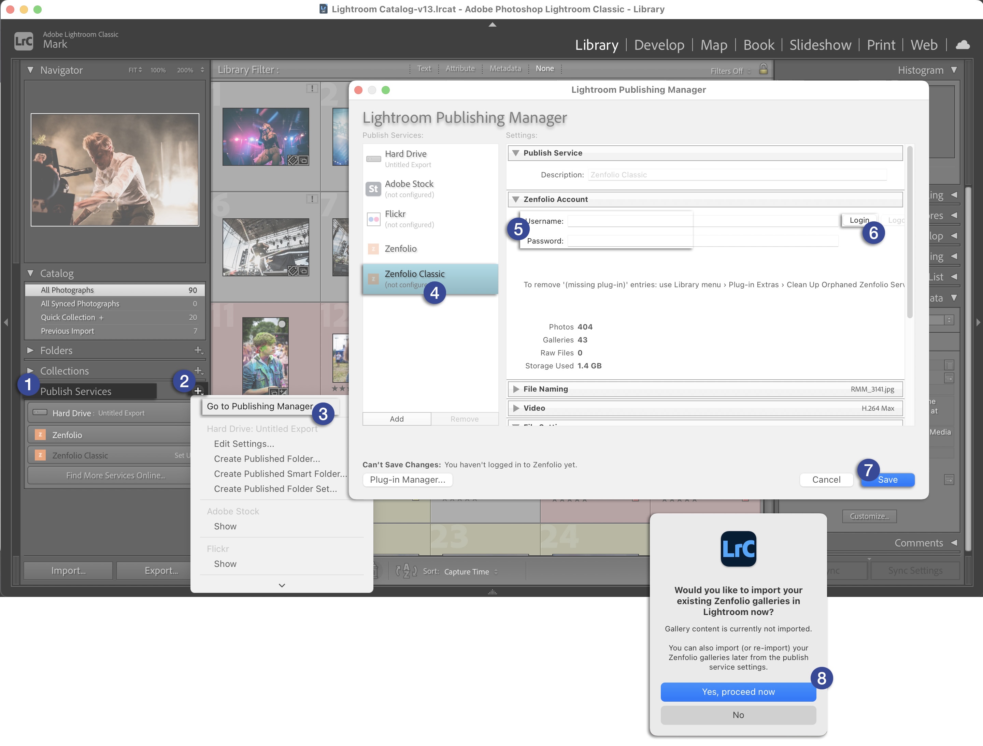Click the badge icon on first concert thumbnail
Image resolution: width=983 pixels, height=746 pixels.
(x=298, y=160)
